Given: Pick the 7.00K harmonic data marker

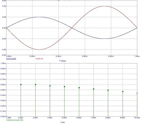Looking at the screenshot, I should [94, 89].
